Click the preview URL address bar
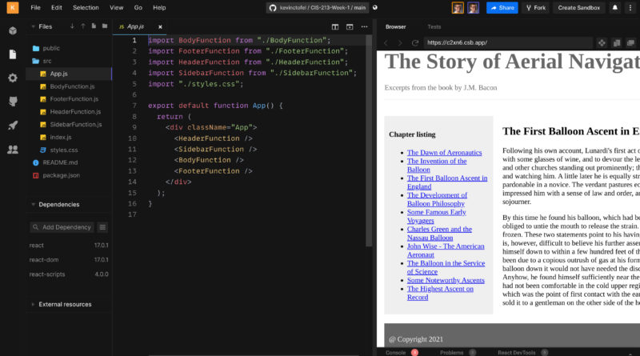The image size is (640, 356). [508, 42]
